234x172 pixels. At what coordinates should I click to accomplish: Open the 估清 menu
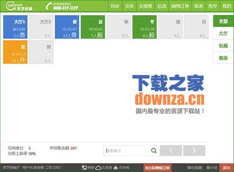[161, 6]
